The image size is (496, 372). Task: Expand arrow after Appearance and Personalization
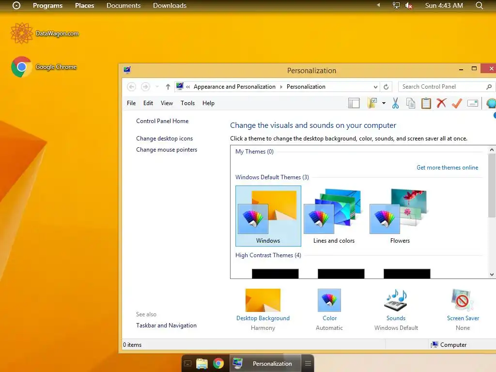[x=281, y=87]
